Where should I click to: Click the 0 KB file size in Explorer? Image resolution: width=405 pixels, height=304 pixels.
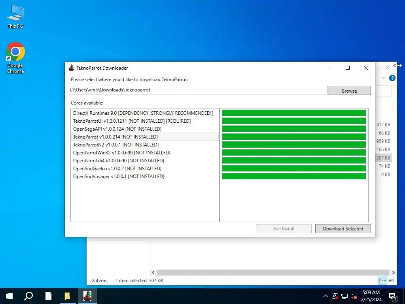tap(386, 175)
